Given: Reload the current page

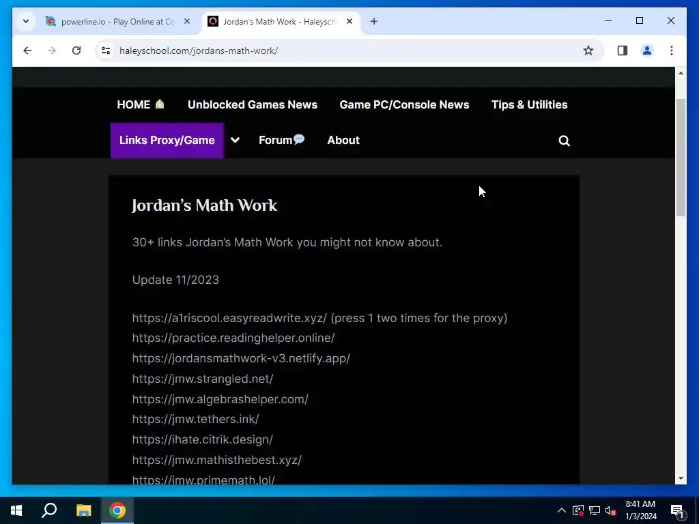Looking at the screenshot, I should click(x=76, y=50).
